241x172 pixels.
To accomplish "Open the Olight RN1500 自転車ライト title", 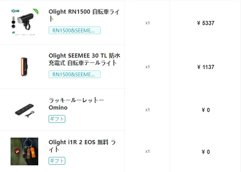I will click(x=84, y=15).
